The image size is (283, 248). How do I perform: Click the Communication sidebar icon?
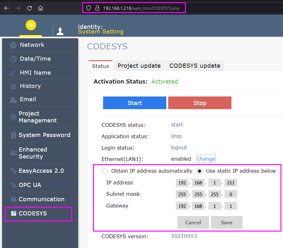pos(14,199)
